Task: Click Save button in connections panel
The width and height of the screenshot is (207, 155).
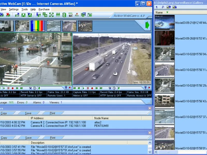Action: 28,113
